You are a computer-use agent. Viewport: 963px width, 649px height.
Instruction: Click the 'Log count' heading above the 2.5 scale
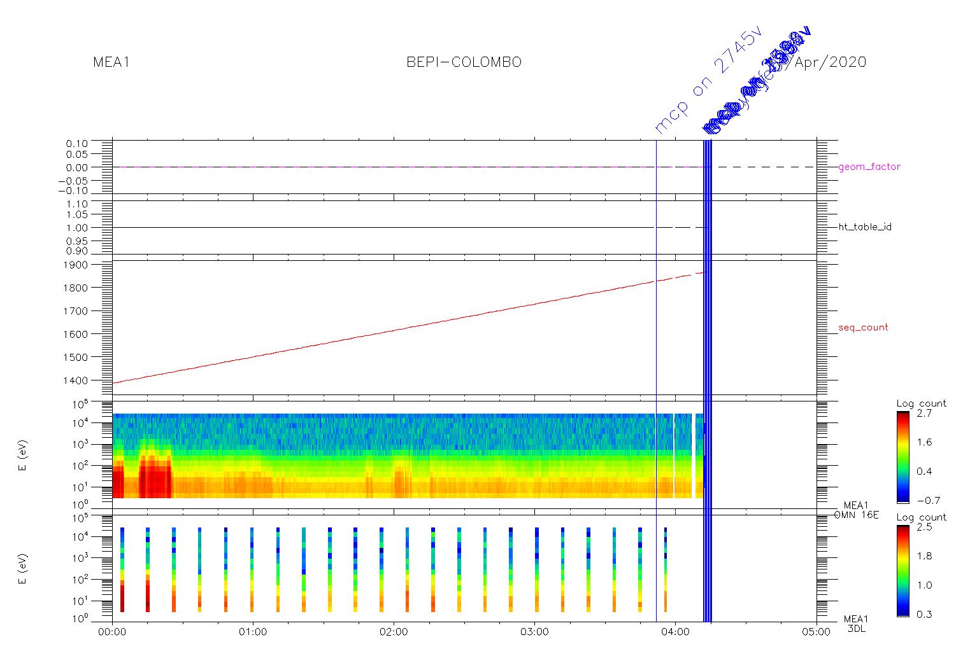point(921,517)
